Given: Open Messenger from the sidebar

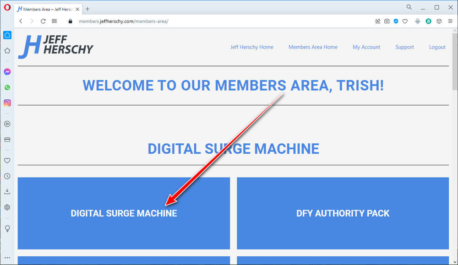Looking at the screenshot, I should [7, 72].
